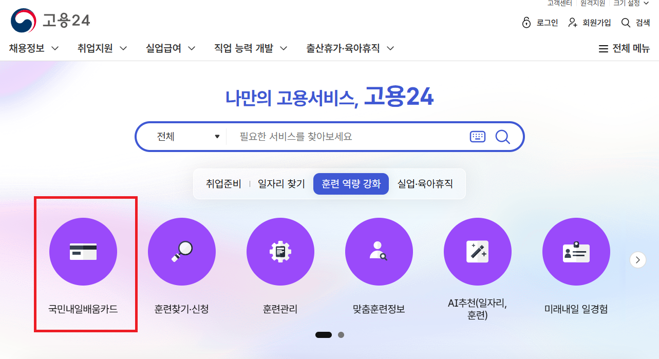Click the virtual keyboard icon in search bar
Viewport: 659px width, 359px height.
click(x=478, y=137)
